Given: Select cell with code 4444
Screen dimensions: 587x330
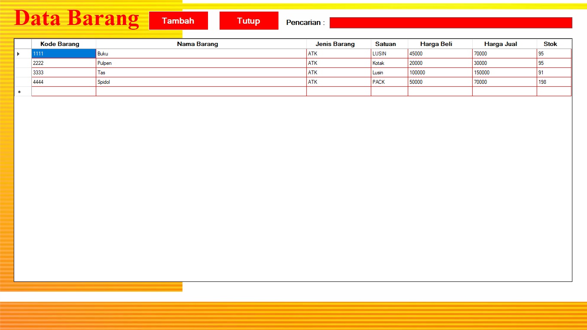Looking at the screenshot, I should pyautogui.click(x=64, y=82).
